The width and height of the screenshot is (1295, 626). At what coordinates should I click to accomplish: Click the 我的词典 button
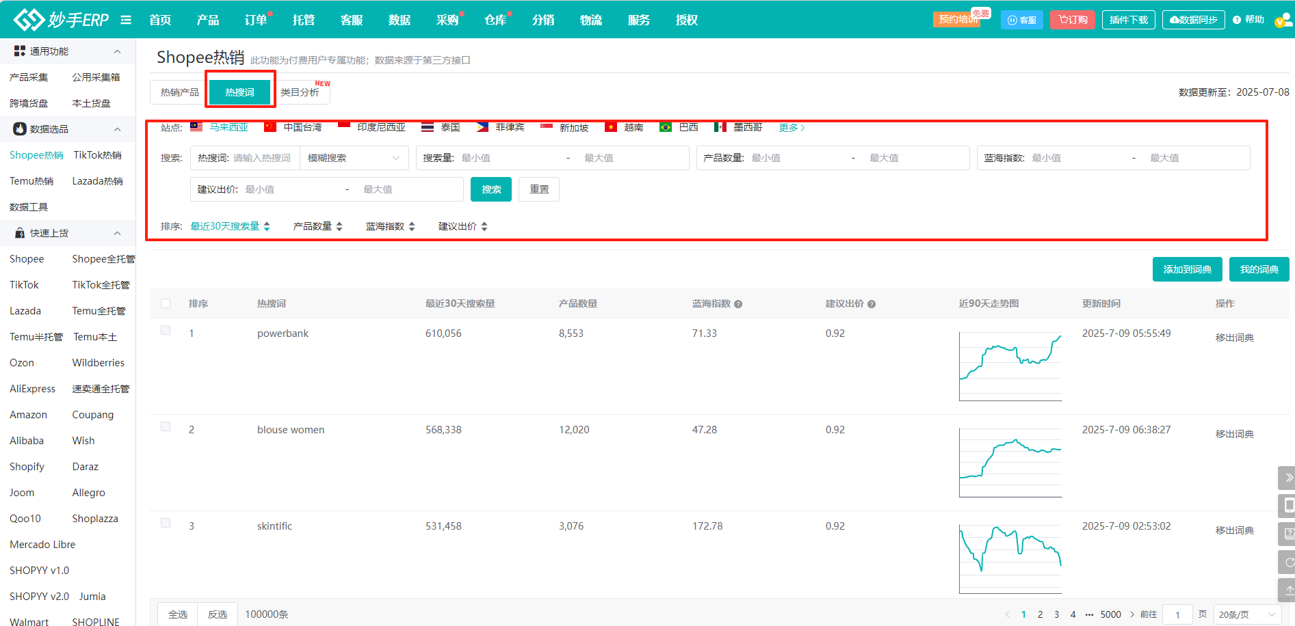click(1259, 269)
